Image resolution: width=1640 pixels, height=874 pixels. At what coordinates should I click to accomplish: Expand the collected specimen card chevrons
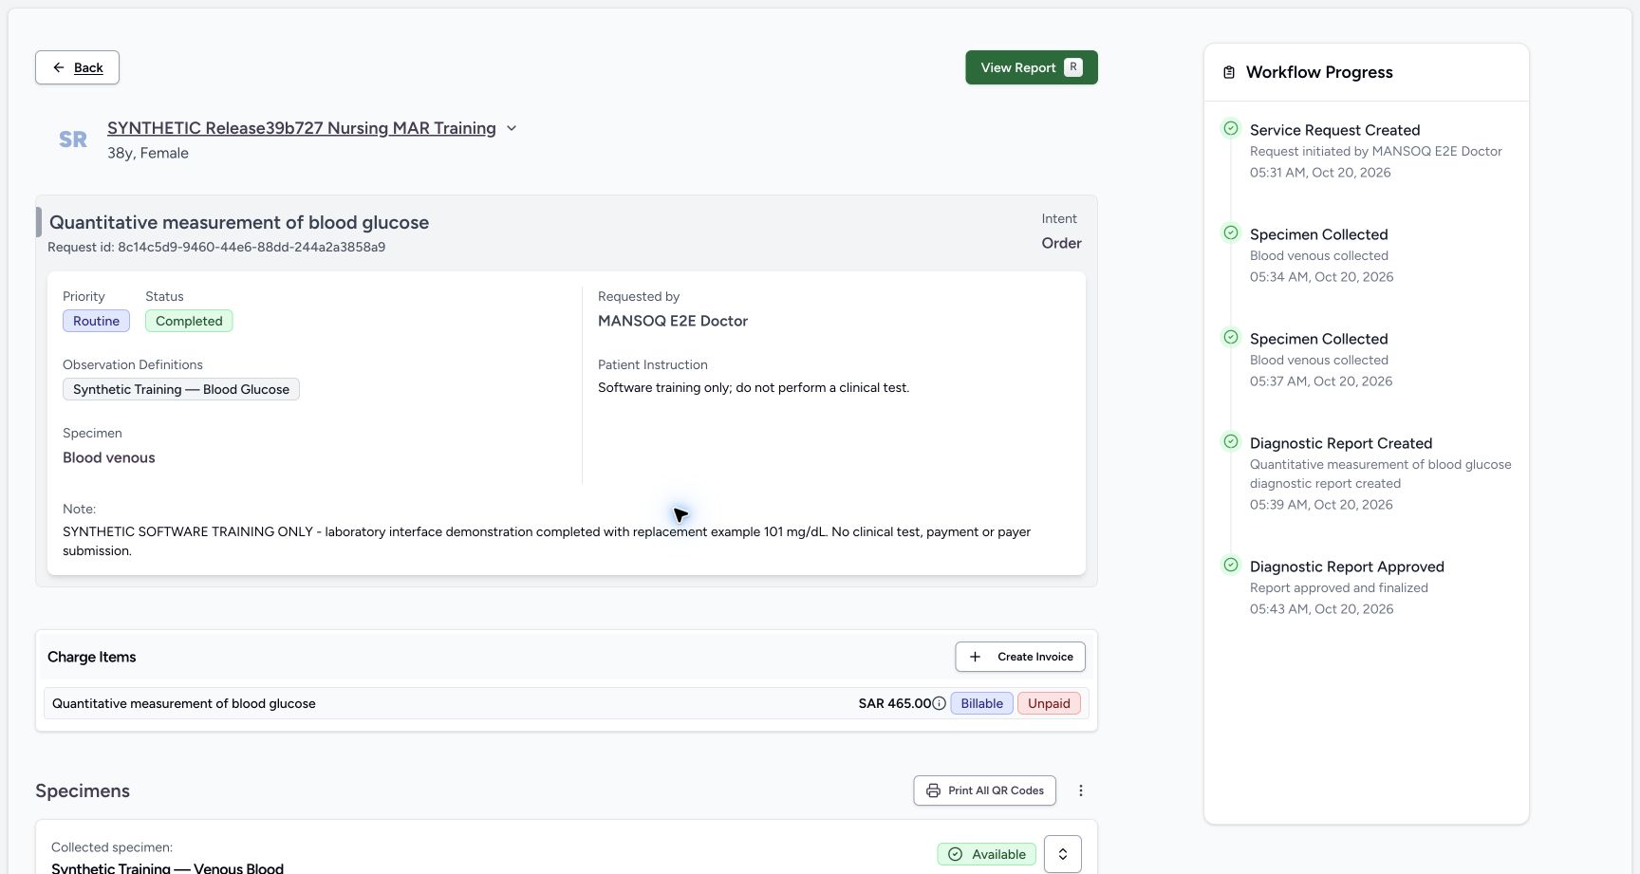tap(1063, 854)
